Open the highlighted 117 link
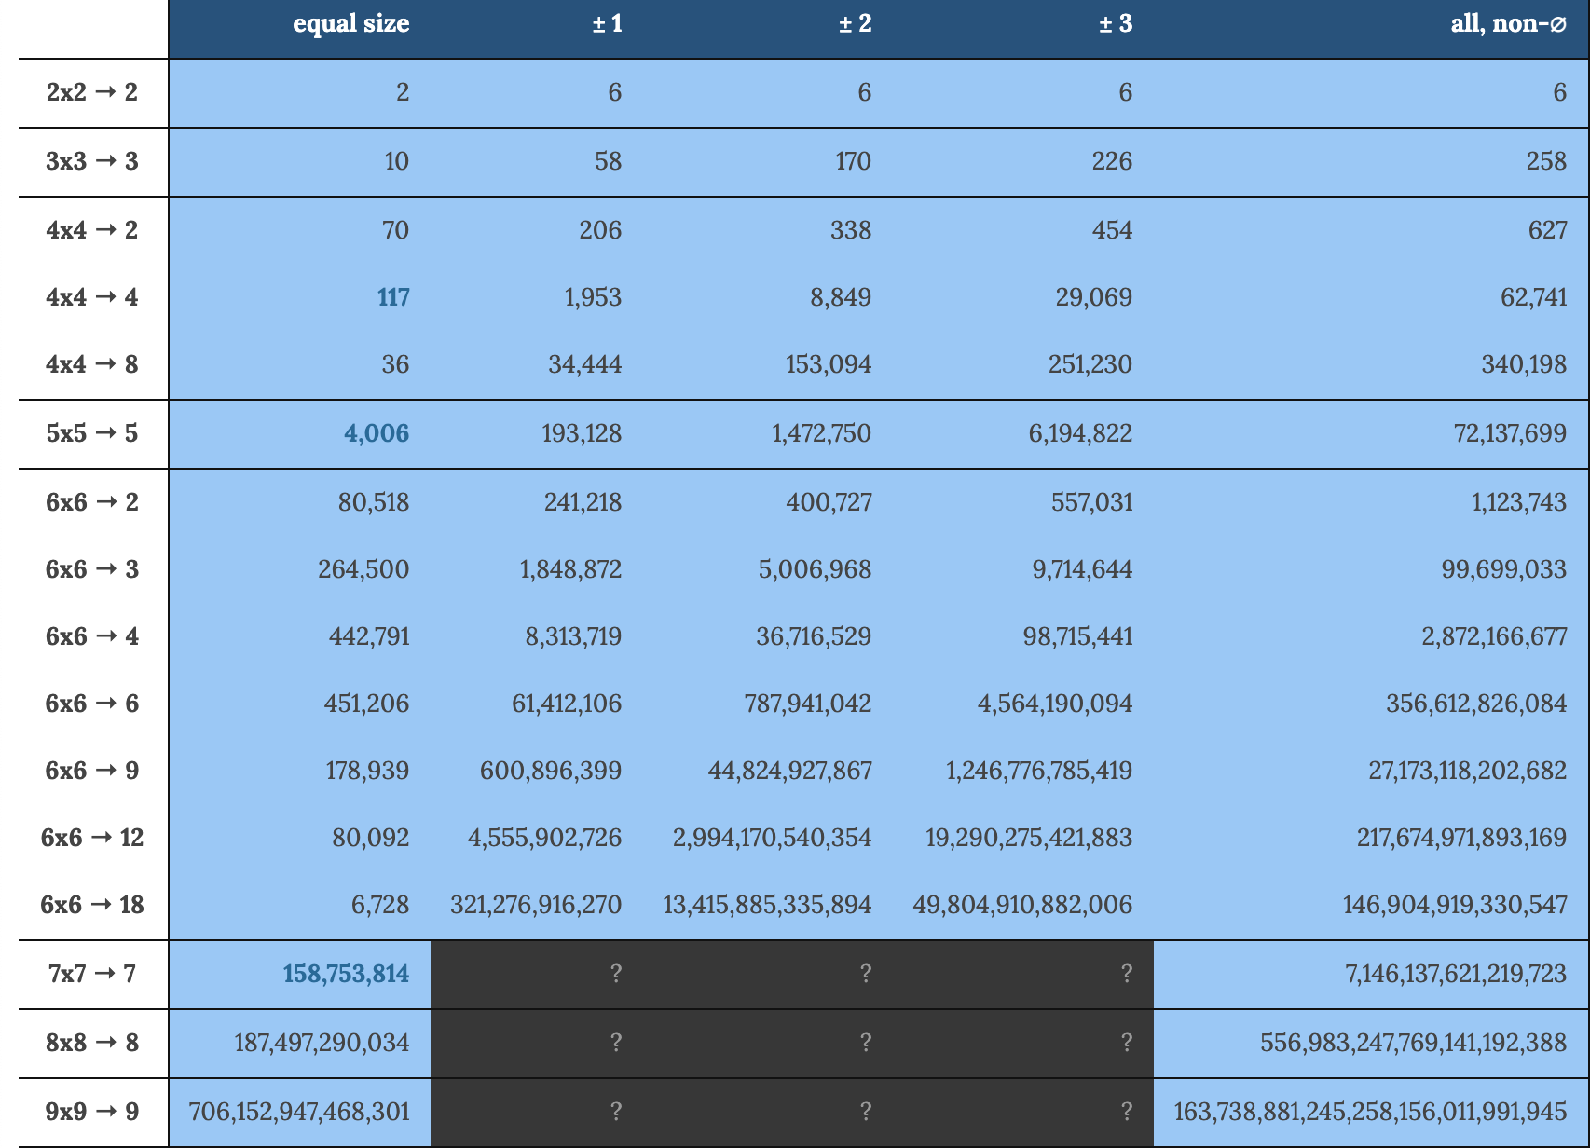The width and height of the screenshot is (1590, 1148). (393, 297)
